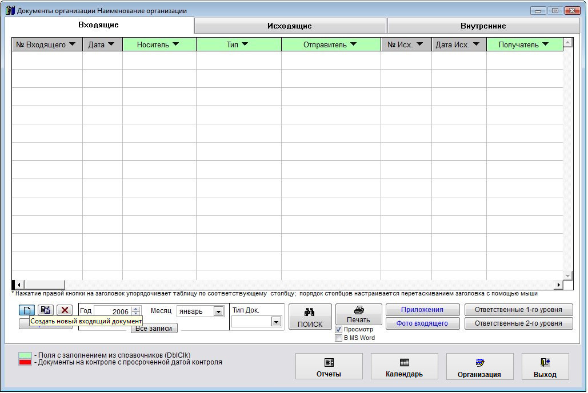Exit via the Выход button
This screenshot has width=588, height=393.
pos(545,366)
